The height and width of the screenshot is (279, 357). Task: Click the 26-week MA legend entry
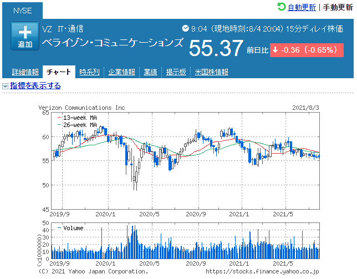[x=77, y=125]
